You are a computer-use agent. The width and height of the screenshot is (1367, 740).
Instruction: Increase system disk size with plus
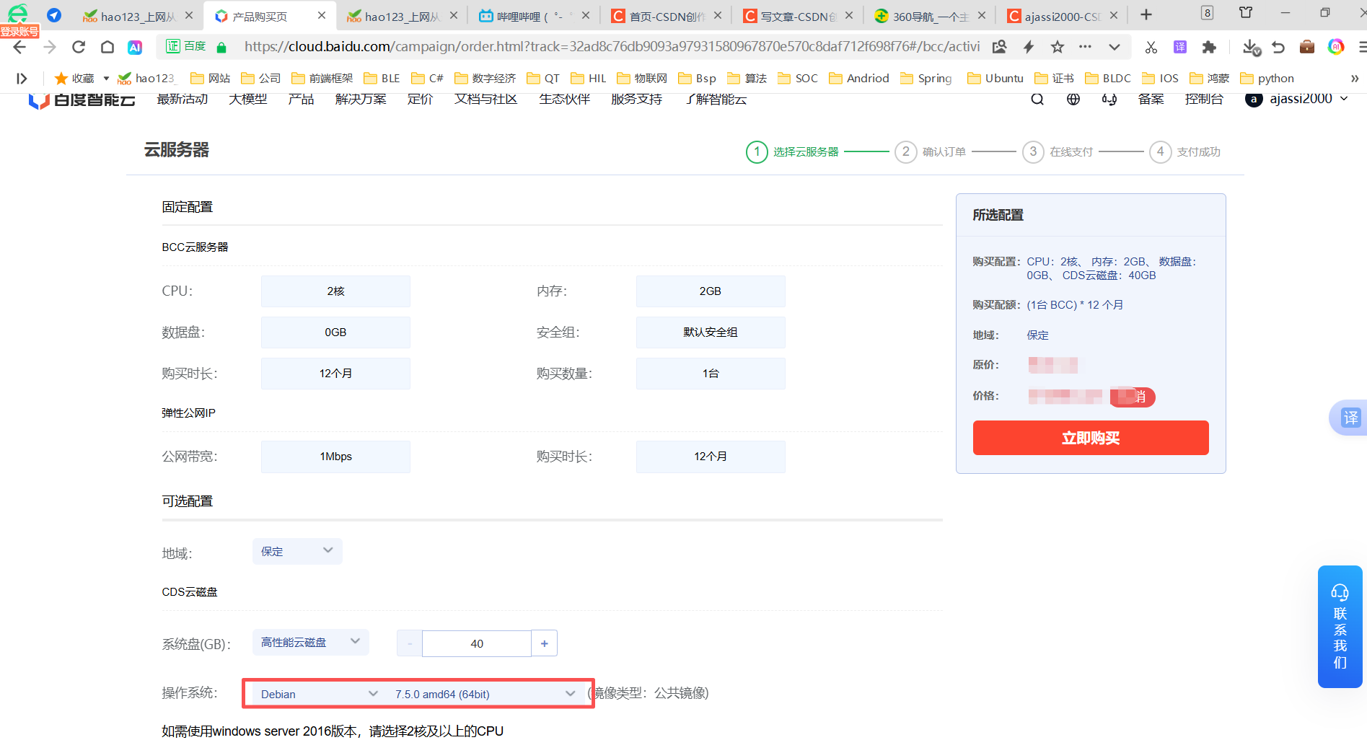pyautogui.click(x=544, y=643)
